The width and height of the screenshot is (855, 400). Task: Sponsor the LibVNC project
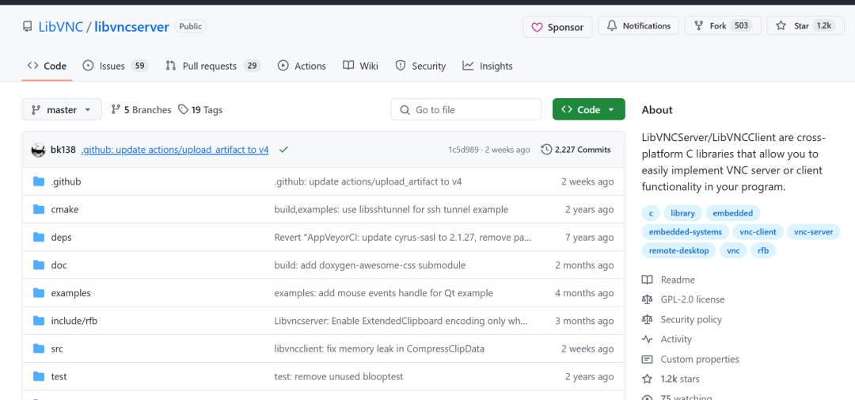click(557, 27)
